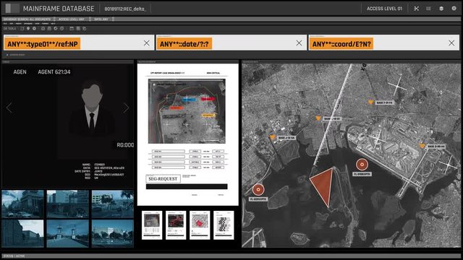Click the envelope icon in DB Tools toolbar
The image size is (463, 260).
click(43, 29)
